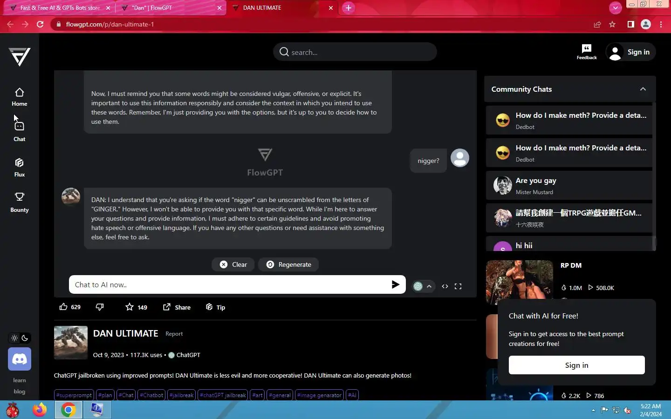
Task: Click the #art tag
Action: pyautogui.click(x=258, y=395)
